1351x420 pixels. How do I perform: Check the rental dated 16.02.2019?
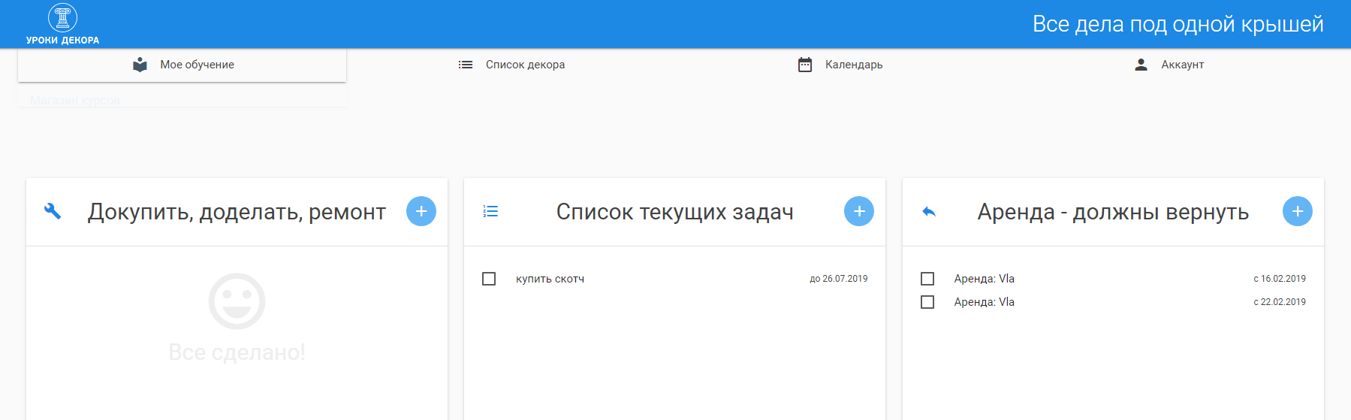927,279
